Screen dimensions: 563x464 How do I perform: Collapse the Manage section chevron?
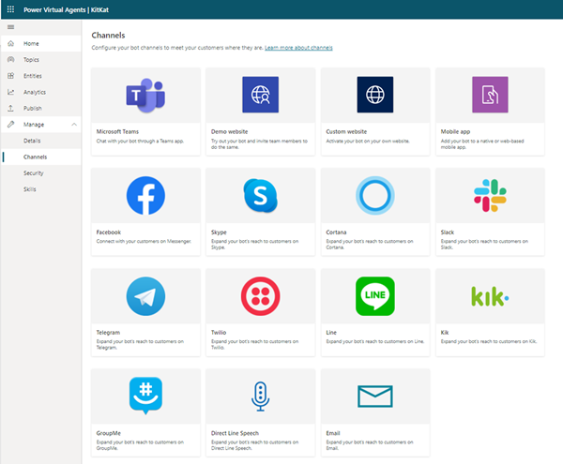click(74, 124)
